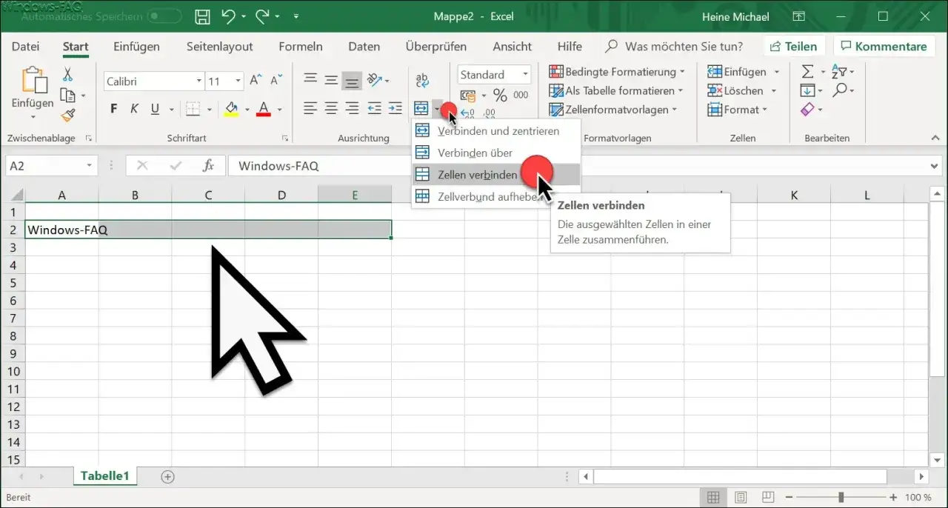Click the Teilen share button
This screenshot has height=508, width=948.
tap(793, 46)
